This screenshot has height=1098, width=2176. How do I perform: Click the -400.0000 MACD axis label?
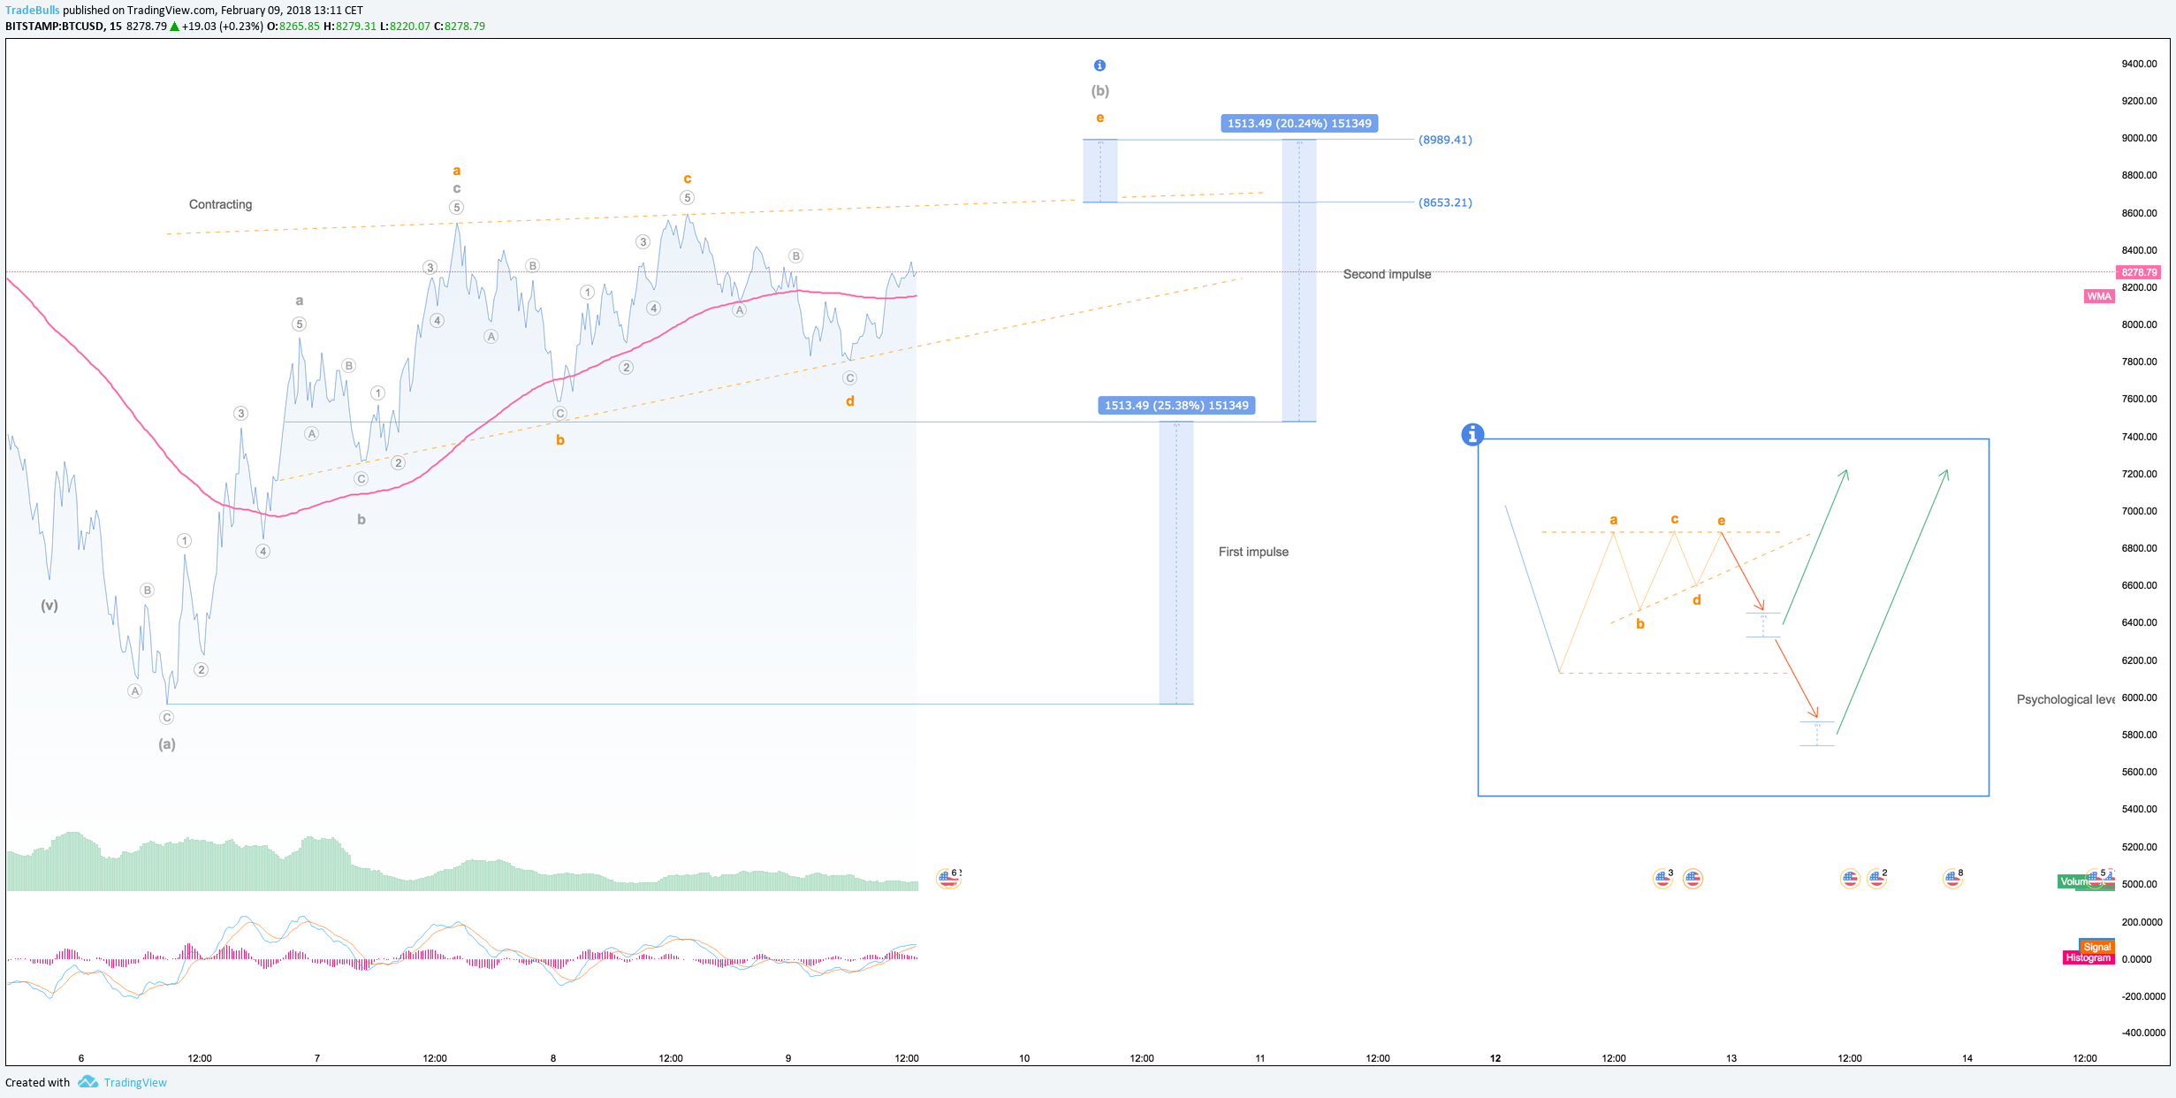point(2142,1033)
